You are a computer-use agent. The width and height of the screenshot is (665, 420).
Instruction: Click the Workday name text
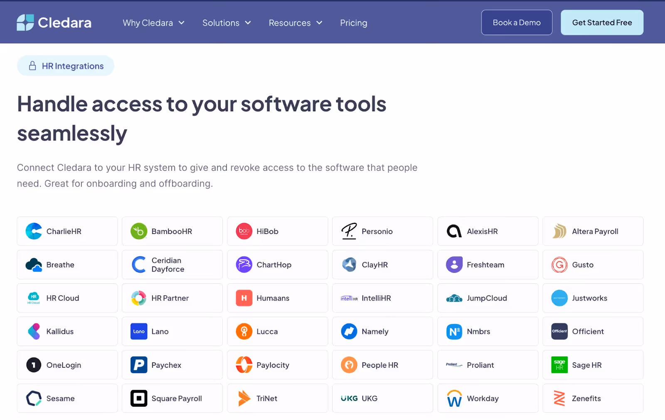(x=483, y=398)
